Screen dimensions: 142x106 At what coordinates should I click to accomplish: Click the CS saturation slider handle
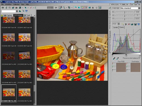click(x=125, y=19)
